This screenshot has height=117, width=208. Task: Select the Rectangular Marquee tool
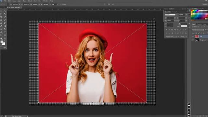[x=1, y=11]
